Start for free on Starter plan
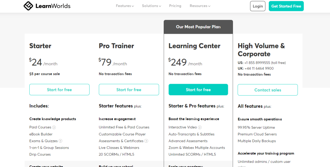The height and width of the screenshot is (167, 330). click(59, 90)
